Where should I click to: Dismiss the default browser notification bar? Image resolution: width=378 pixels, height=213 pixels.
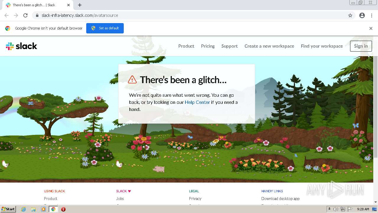[x=371, y=28]
